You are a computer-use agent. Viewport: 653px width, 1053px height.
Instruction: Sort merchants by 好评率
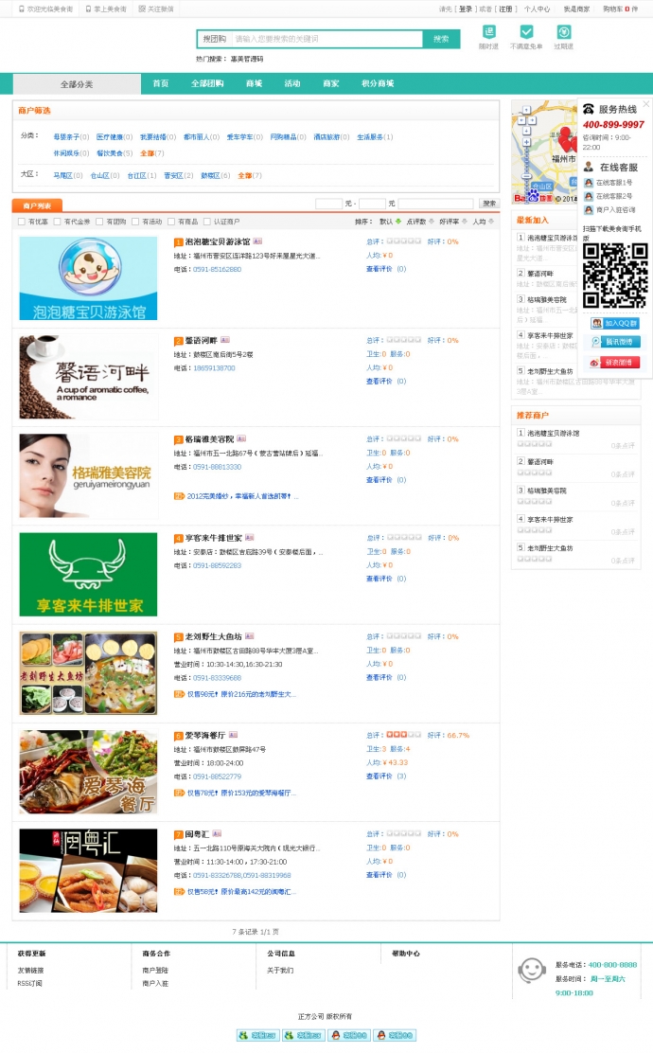pos(453,222)
